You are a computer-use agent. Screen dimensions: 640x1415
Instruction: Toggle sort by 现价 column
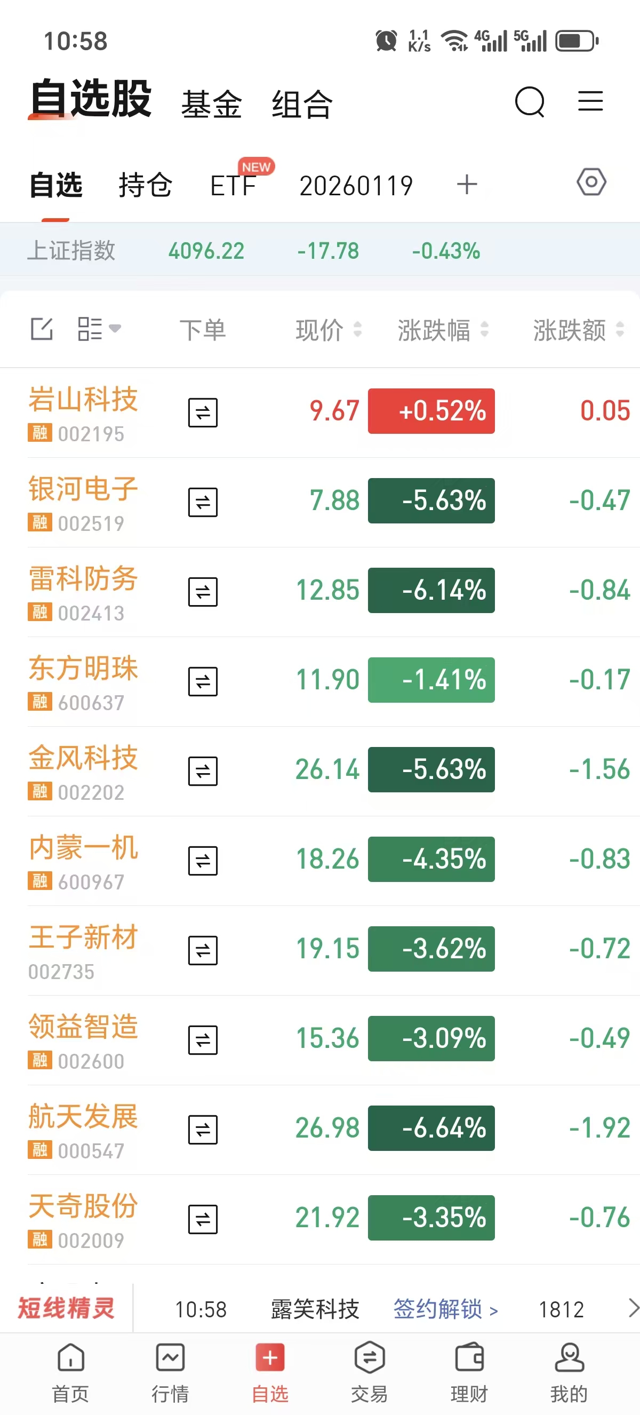pos(327,330)
